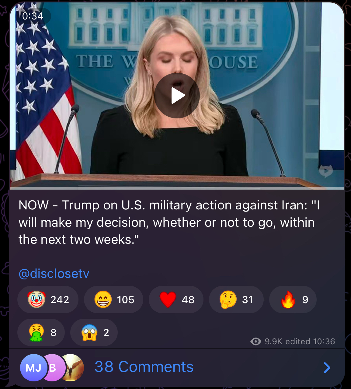React with the vomiting face emoji
Screen dimensions: 351x389
point(41,332)
